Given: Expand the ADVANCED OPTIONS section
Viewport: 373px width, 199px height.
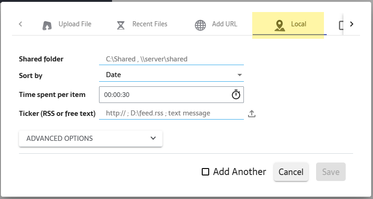Looking at the screenshot, I should 91,139.
